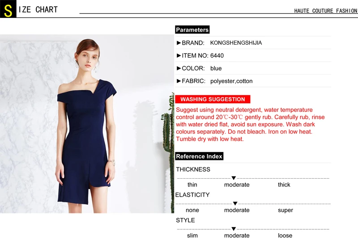Click the STYLE scale triangle marker
The width and height of the screenshot is (358, 239).
tap(234, 229)
